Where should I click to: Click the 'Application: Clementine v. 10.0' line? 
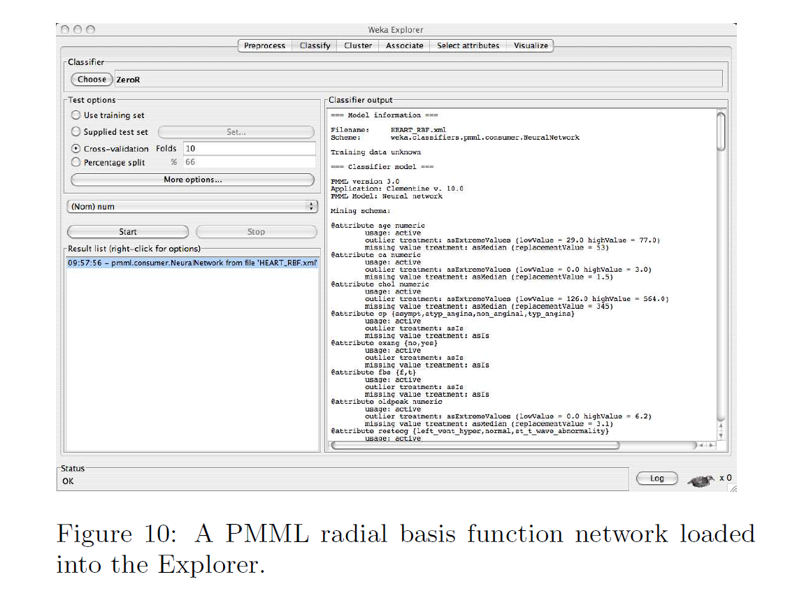397,189
